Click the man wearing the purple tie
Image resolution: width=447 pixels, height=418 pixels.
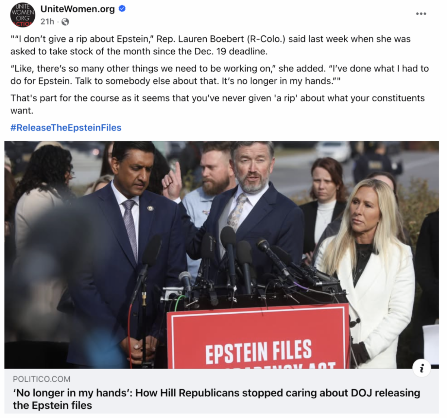coord(127,253)
